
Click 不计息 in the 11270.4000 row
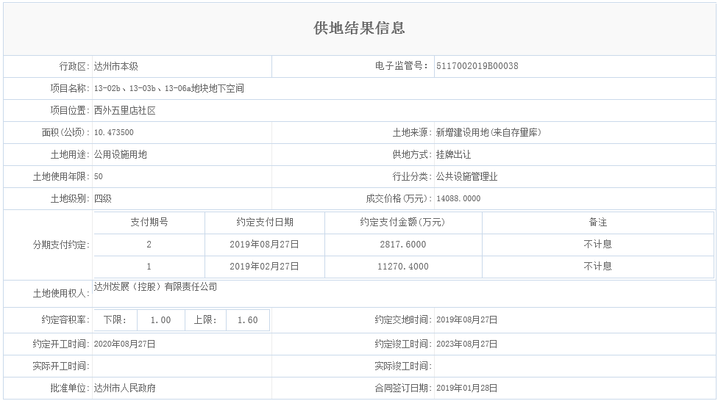point(597,267)
